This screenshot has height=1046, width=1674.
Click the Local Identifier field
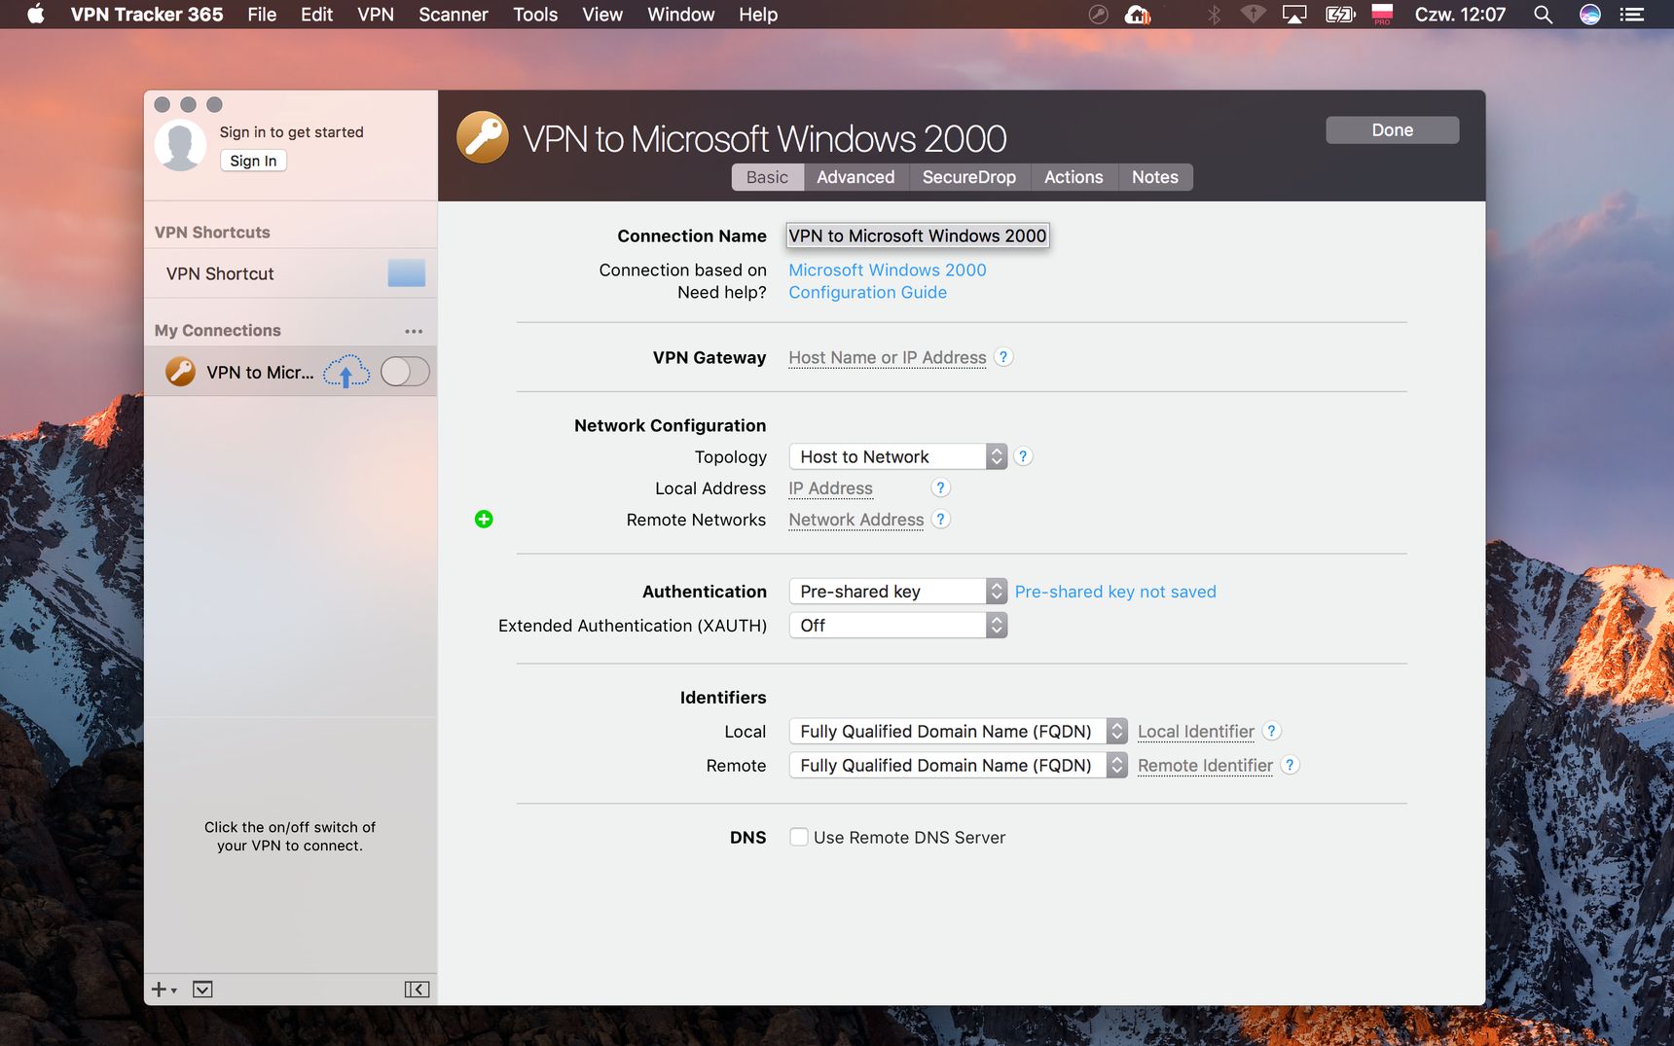[x=1196, y=731]
